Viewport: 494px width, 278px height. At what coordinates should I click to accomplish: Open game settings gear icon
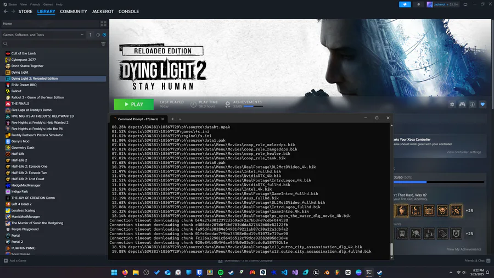452,104
